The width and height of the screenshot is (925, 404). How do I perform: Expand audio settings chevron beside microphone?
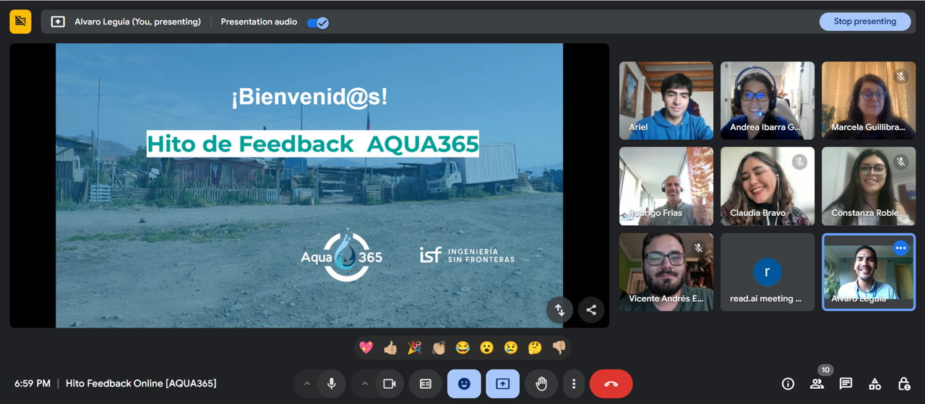(306, 384)
